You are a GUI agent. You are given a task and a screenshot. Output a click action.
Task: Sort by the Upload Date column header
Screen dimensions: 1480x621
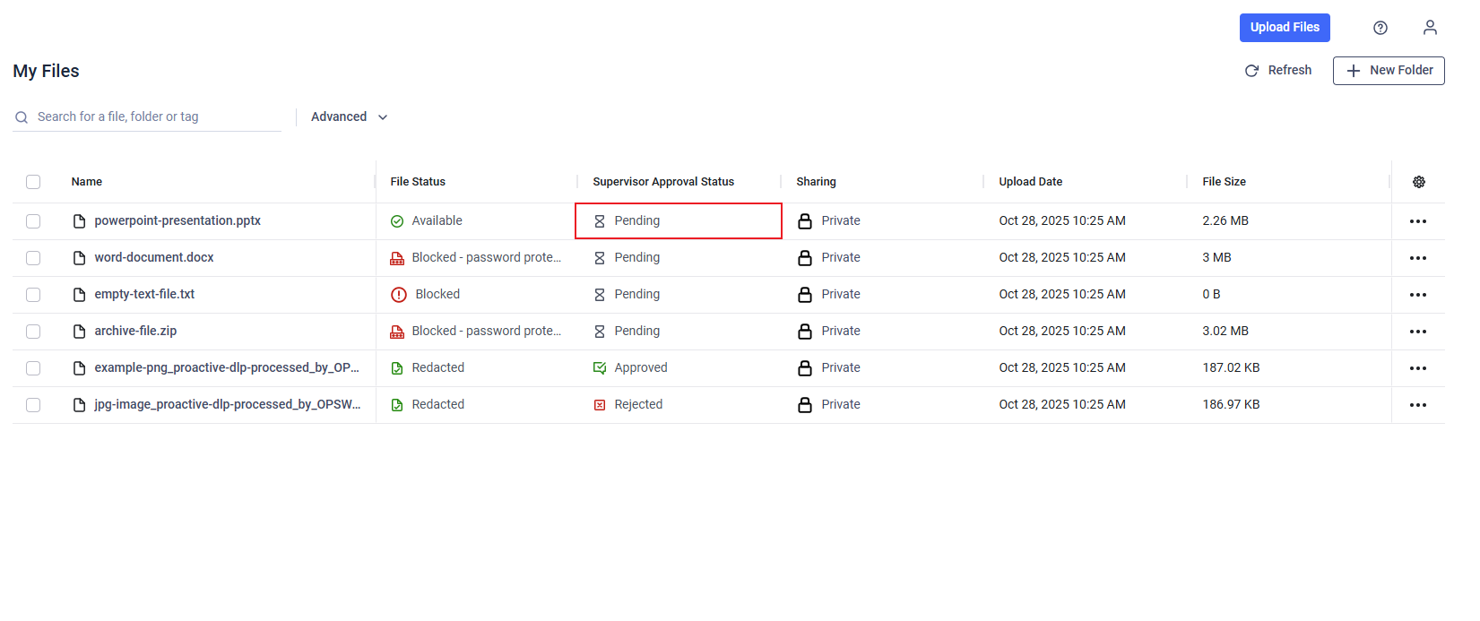(1030, 182)
